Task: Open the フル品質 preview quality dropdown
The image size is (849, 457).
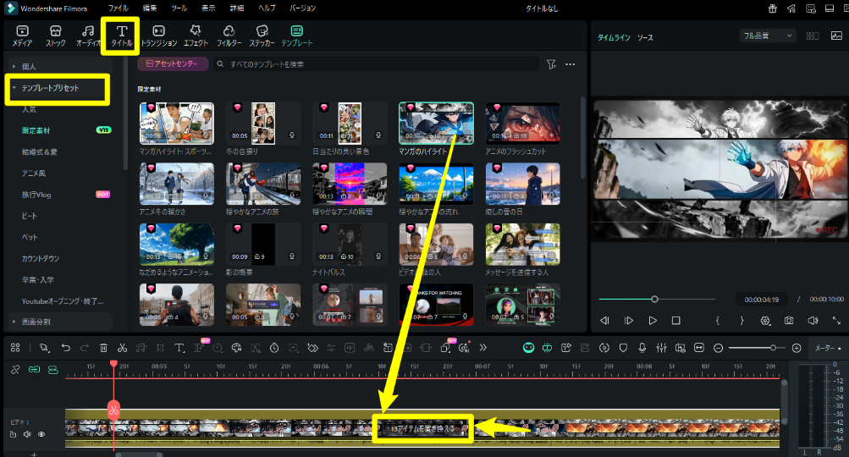Action: point(767,36)
